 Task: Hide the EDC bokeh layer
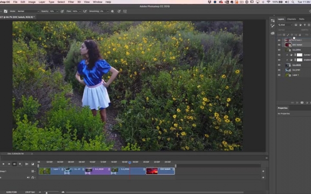[x=279, y=45]
